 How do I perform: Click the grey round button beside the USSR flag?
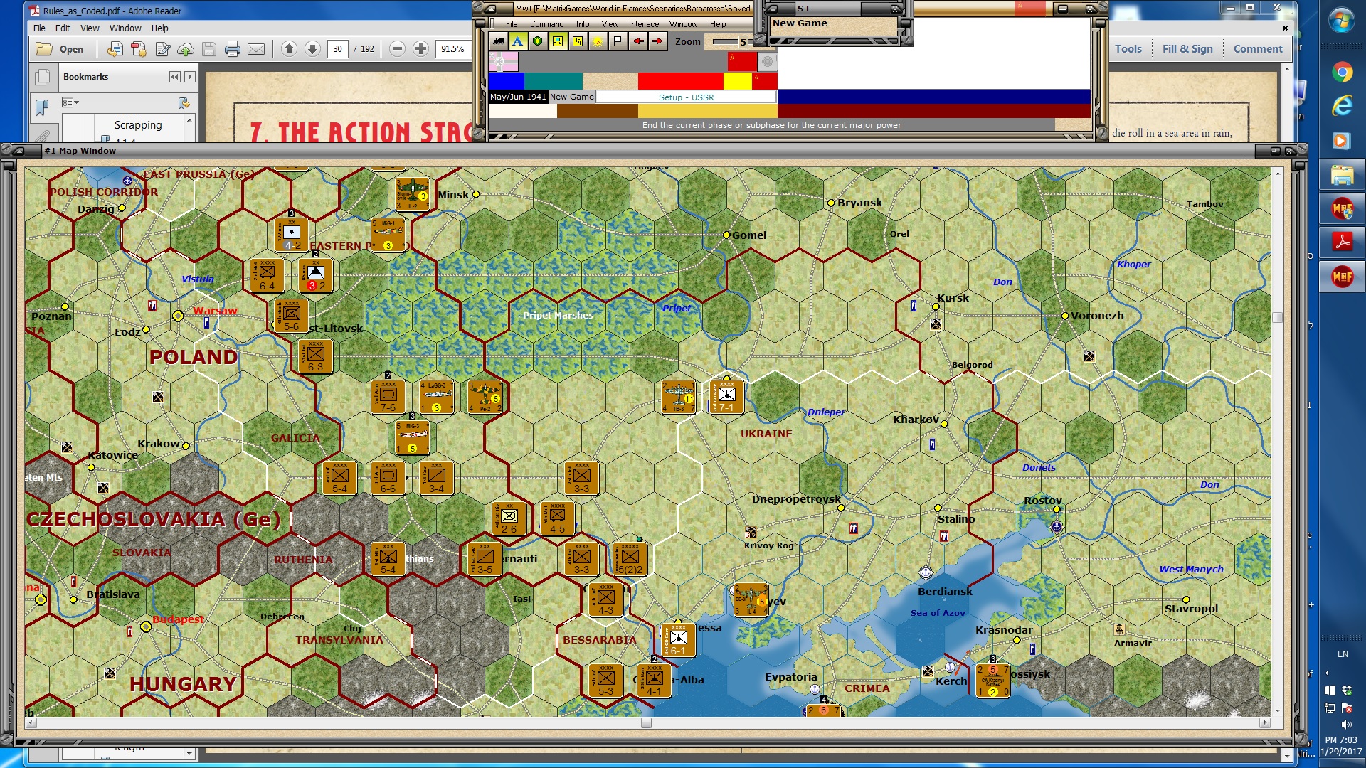click(766, 62)
